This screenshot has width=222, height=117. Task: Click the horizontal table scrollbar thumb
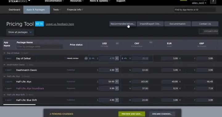point(19,105)
